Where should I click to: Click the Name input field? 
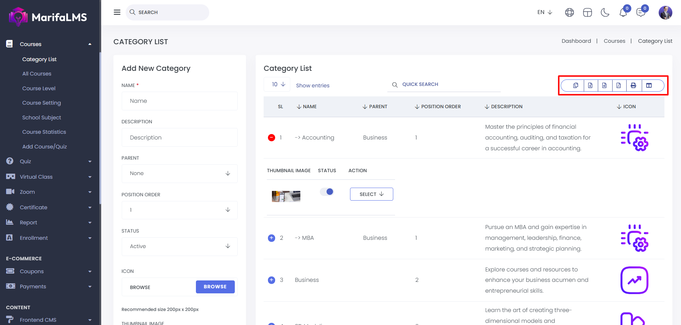click(x=179, y=101)
